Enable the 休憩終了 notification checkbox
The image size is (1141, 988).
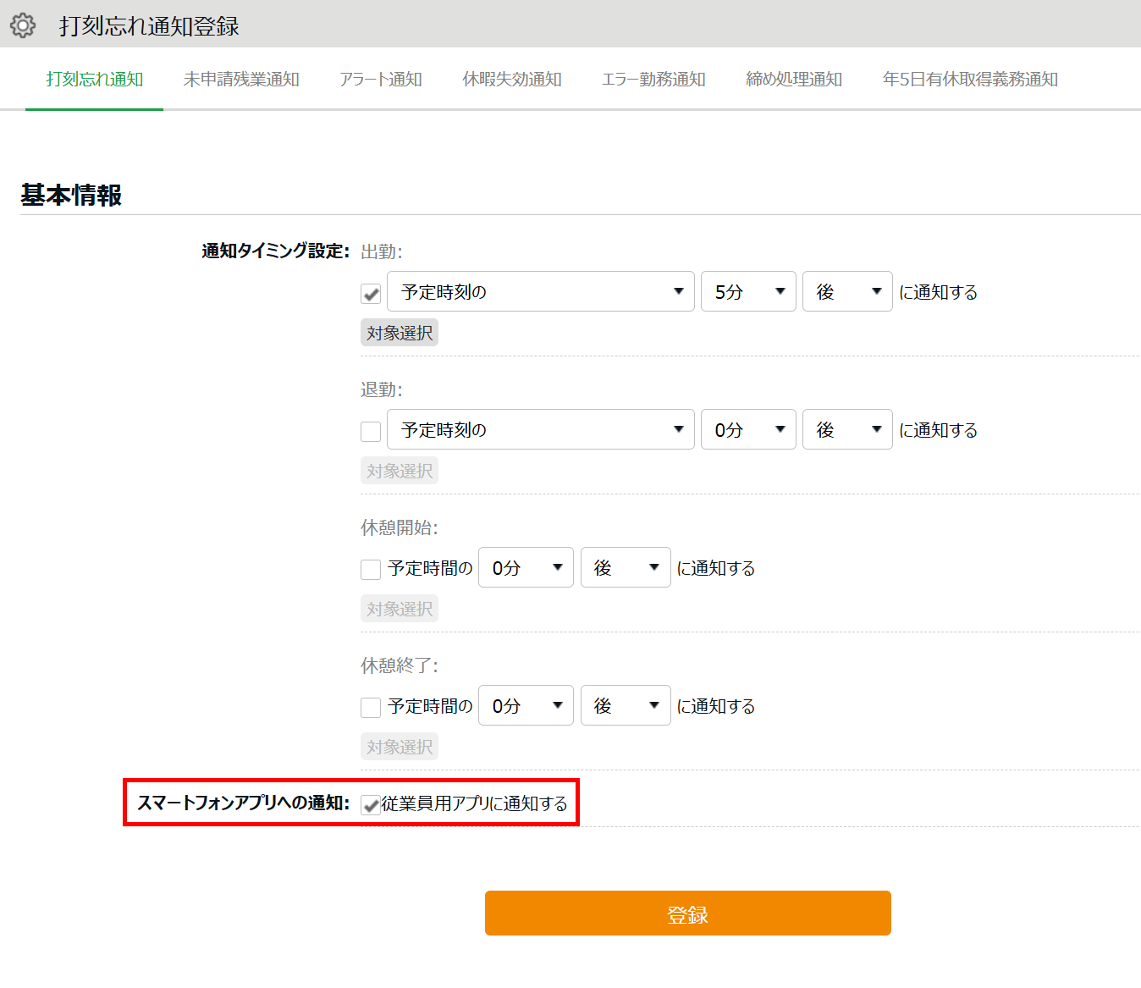coord(371,708)
